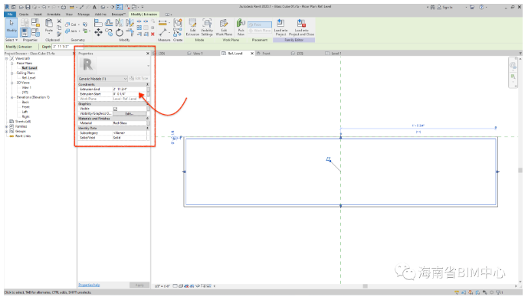Click the Depth input field
The image size is (528, 300).
pyautogui.click(x=67, y=47)
